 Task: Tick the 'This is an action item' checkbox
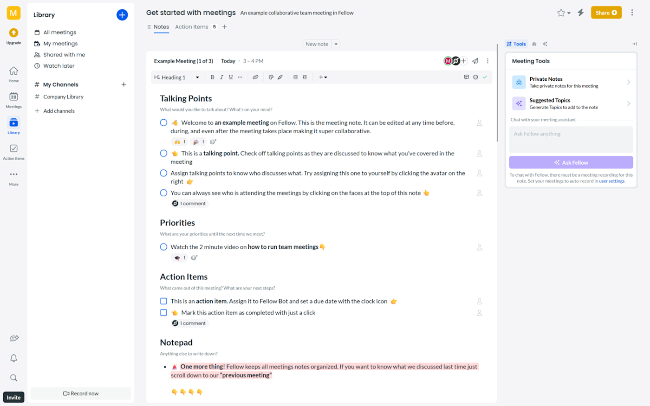pos(163,301)
